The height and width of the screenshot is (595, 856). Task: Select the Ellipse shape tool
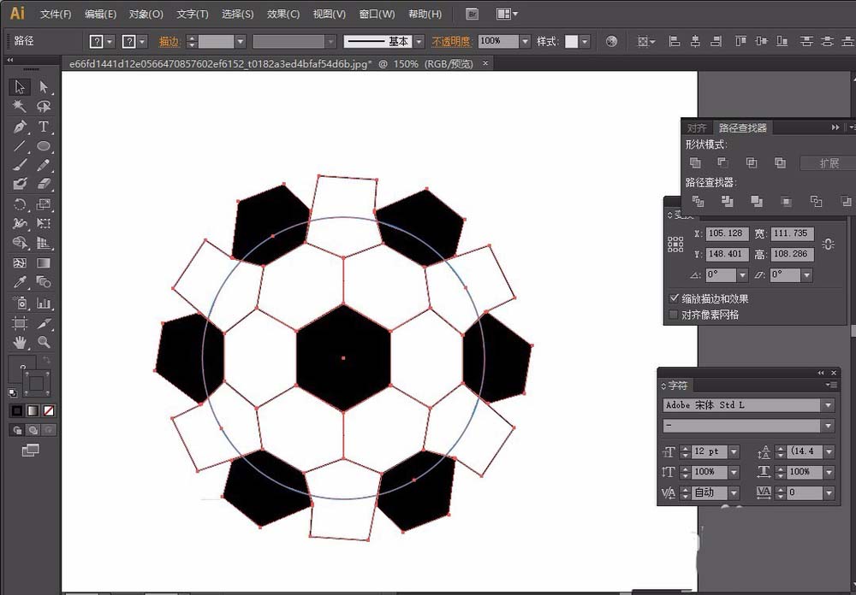[x=44, y=146]
